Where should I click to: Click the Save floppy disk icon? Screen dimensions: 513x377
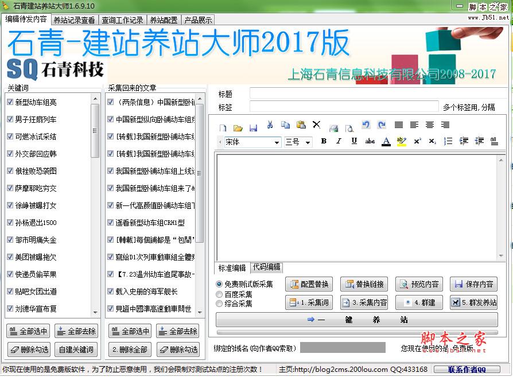click(253, 126)
